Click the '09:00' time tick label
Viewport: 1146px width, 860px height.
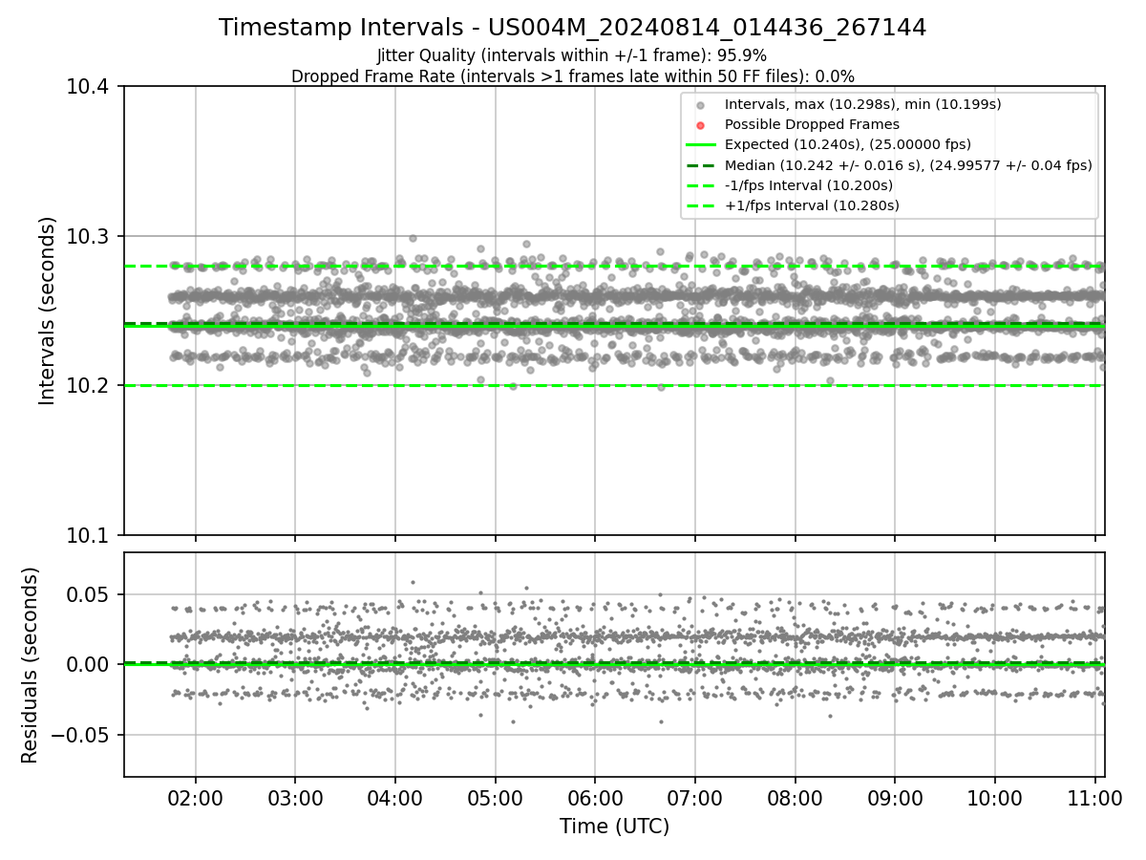(x=895, y=799)
